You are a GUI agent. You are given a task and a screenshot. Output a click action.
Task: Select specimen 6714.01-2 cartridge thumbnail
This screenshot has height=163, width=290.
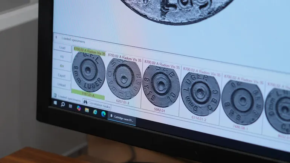coord(200,93)
